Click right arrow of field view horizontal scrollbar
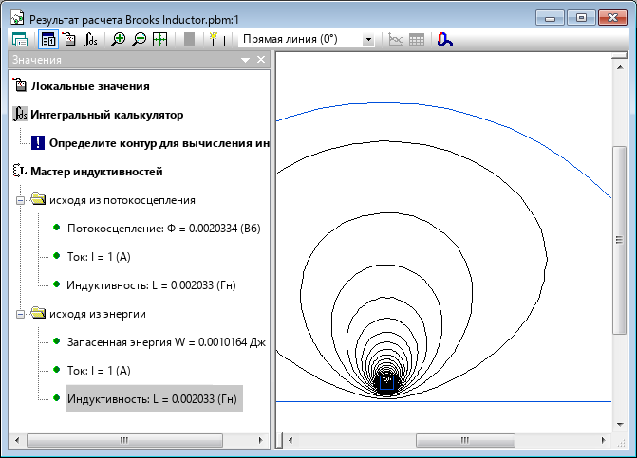 [x=604, y=440]
